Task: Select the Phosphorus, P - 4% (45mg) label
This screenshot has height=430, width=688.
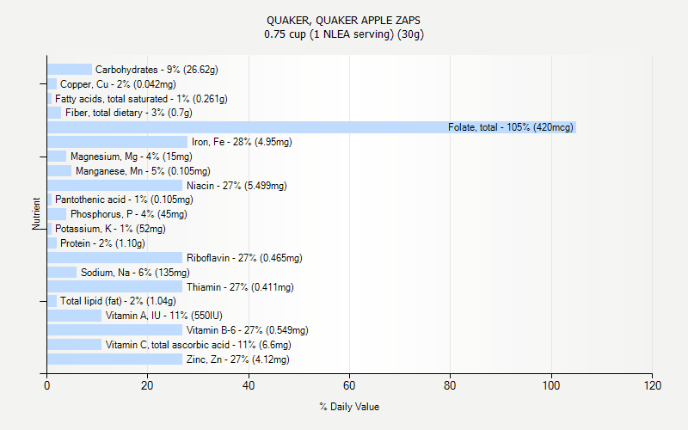Action: pyautogui.click(x=129, y=214)
